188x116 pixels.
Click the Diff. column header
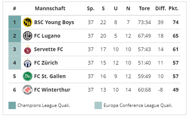click(161, 8)
